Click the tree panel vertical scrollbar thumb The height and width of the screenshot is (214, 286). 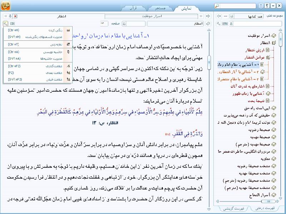pyautogui.click(x=281, y=39)
